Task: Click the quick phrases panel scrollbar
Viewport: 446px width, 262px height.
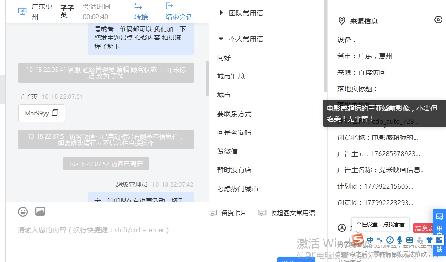Action: click(325, 46)
